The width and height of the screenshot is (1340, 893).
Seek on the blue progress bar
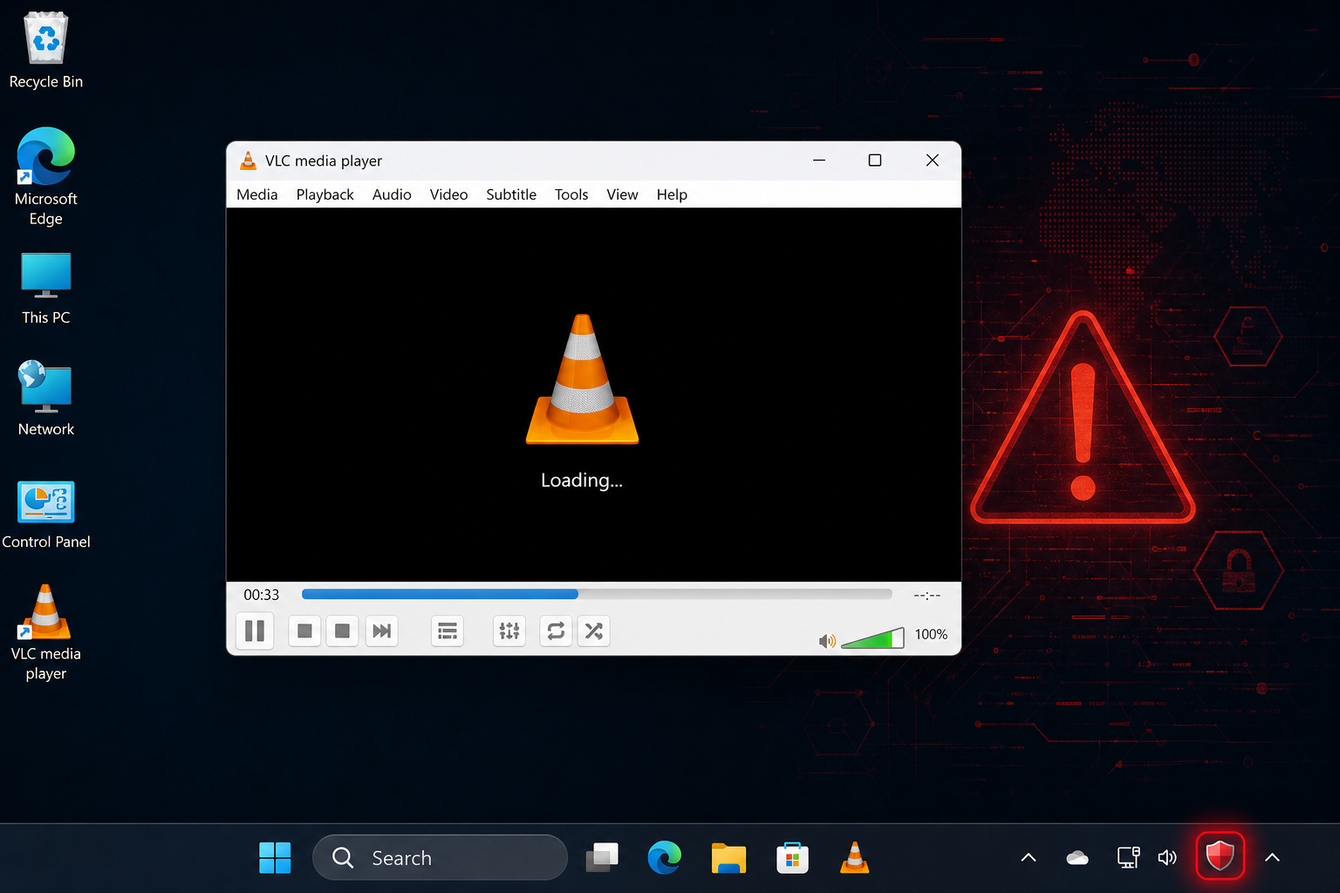coord(597,594)
